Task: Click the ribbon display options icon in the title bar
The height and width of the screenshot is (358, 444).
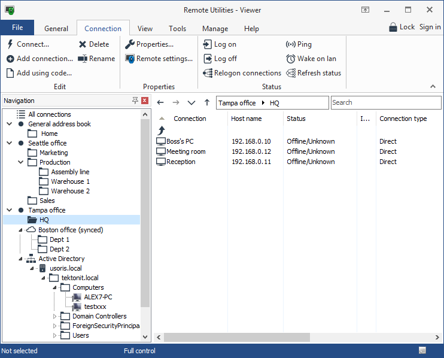Action: click(365, 10)
